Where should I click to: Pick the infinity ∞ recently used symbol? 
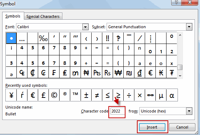click(x=150, y=95)
